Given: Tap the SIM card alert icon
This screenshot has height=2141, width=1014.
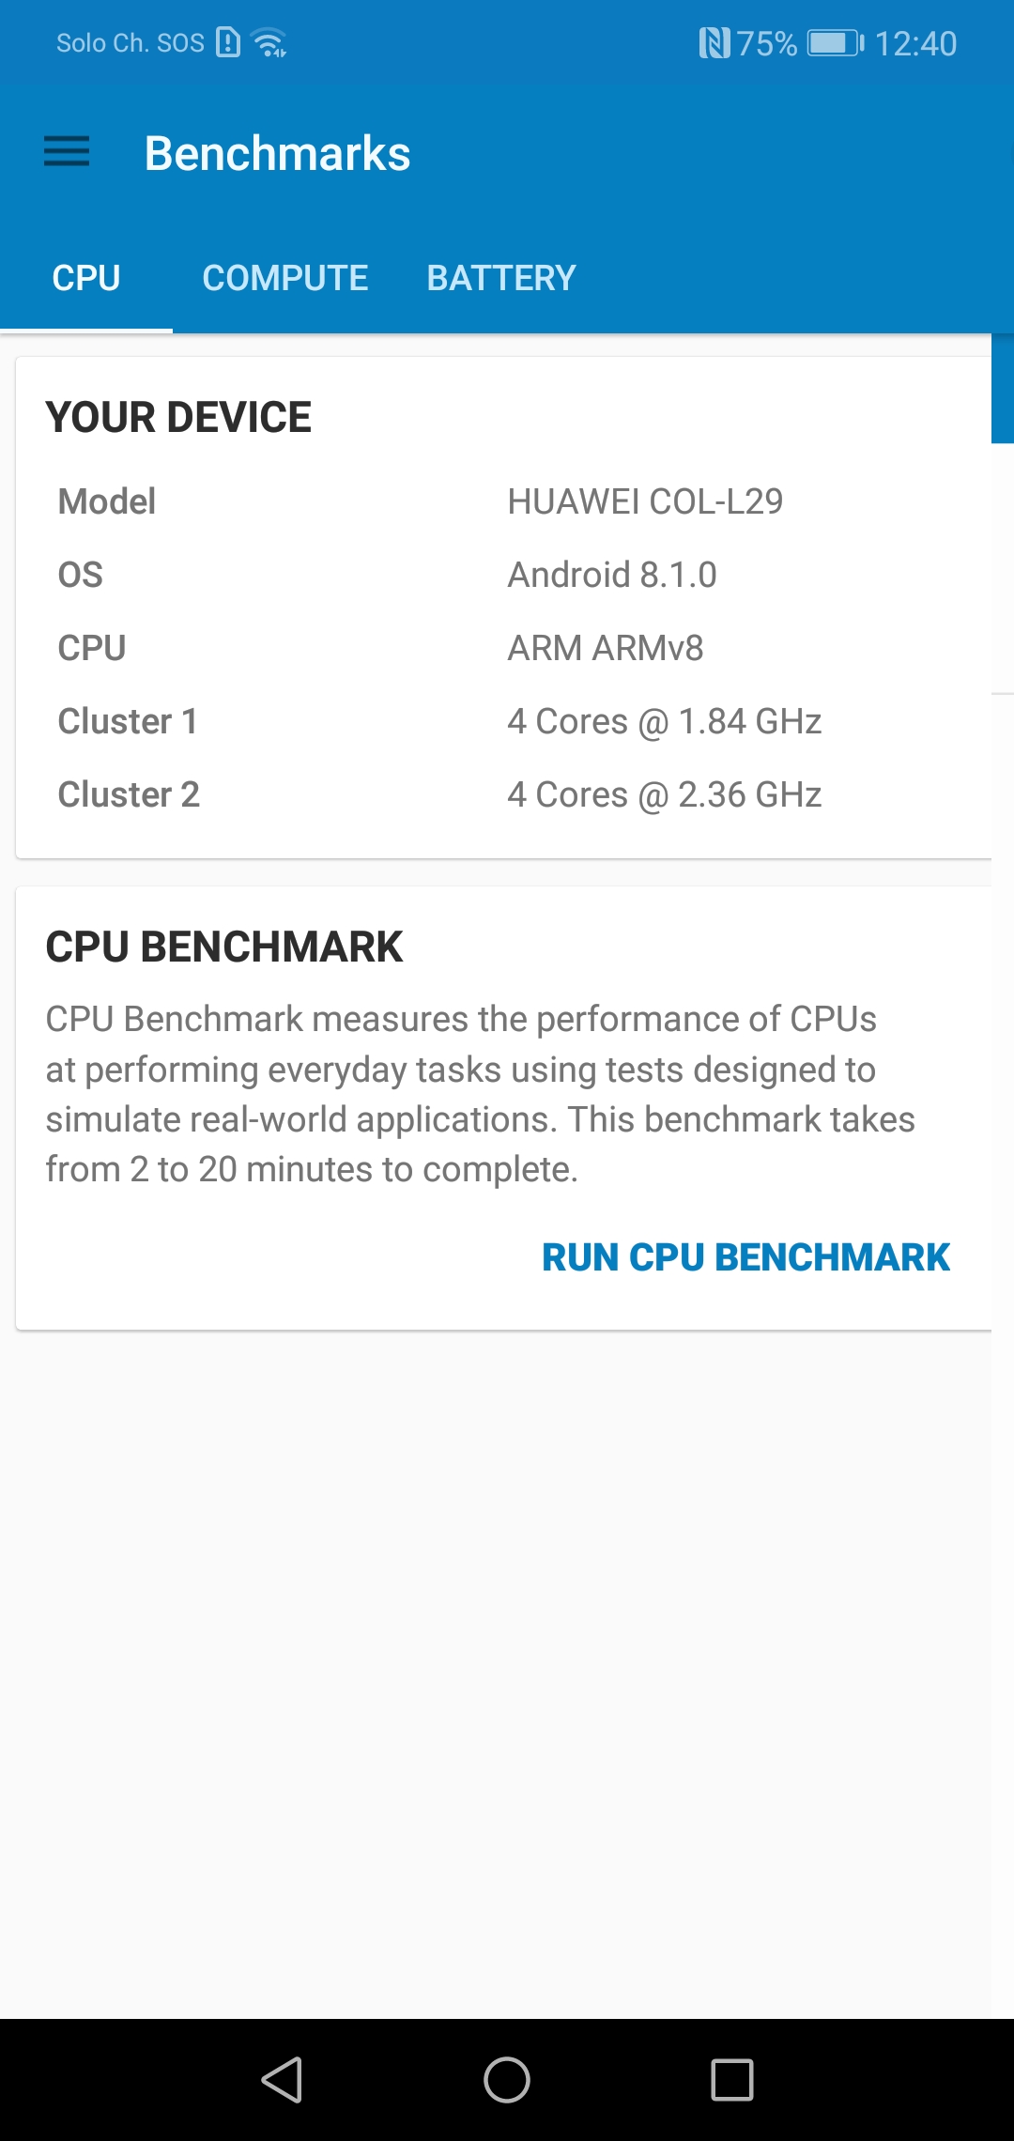Looking at the screenshot, I should 228,42.
